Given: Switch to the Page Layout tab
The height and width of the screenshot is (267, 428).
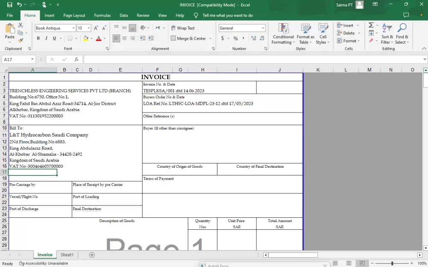Looking at the screenshot, I should [74, 15].
